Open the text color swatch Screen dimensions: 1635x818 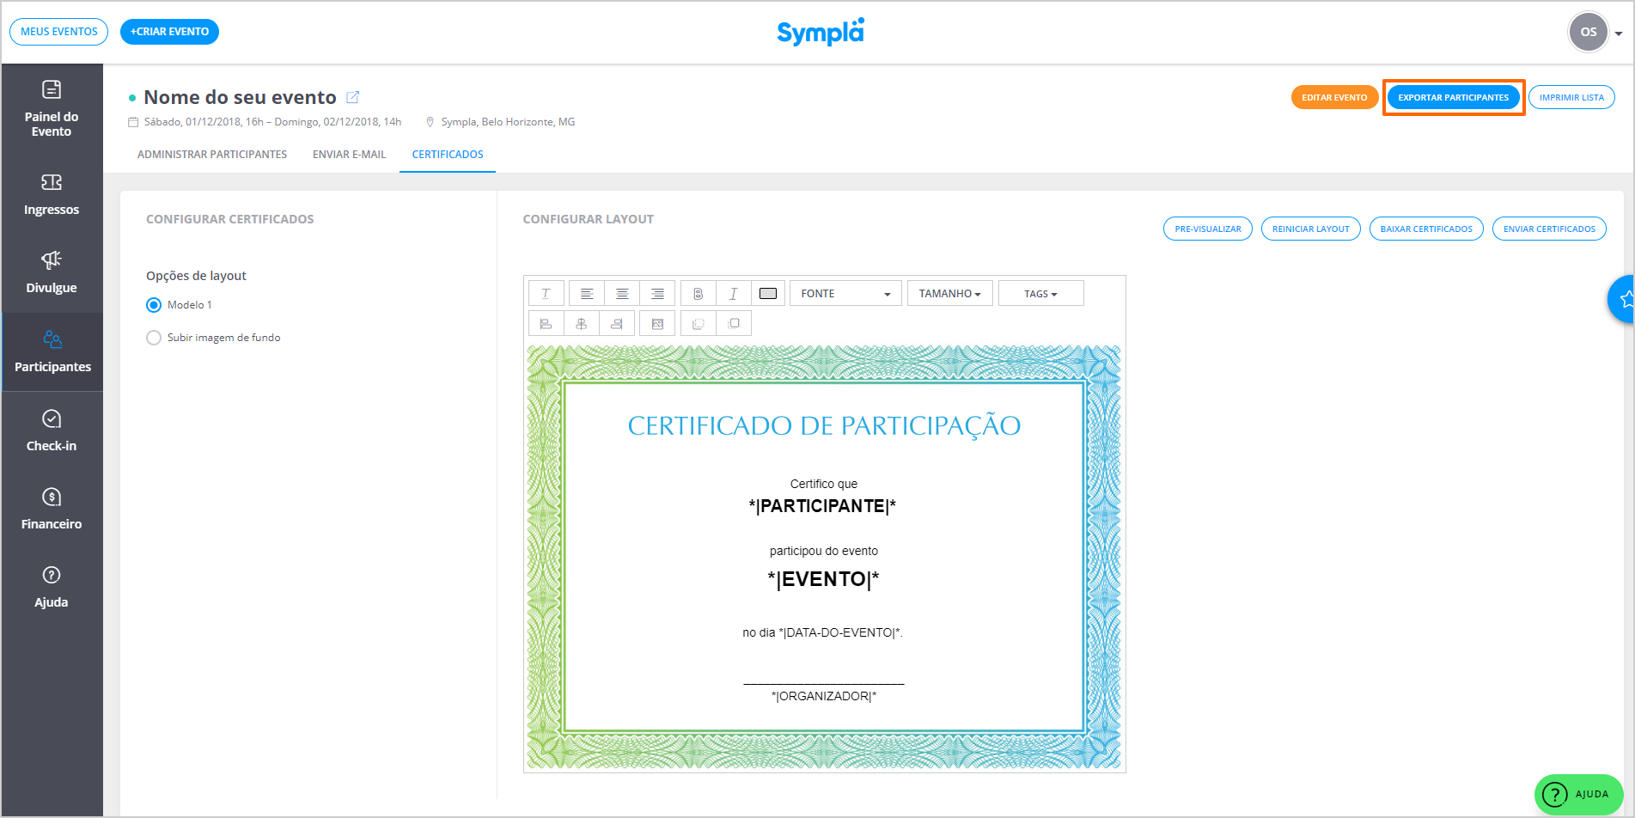pyautogui.click(x=768, y=294)
